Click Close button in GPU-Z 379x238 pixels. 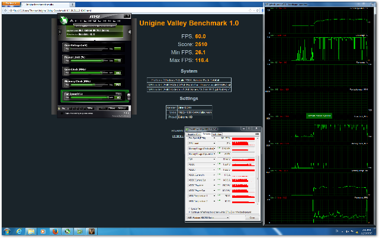tap(252, 218)
